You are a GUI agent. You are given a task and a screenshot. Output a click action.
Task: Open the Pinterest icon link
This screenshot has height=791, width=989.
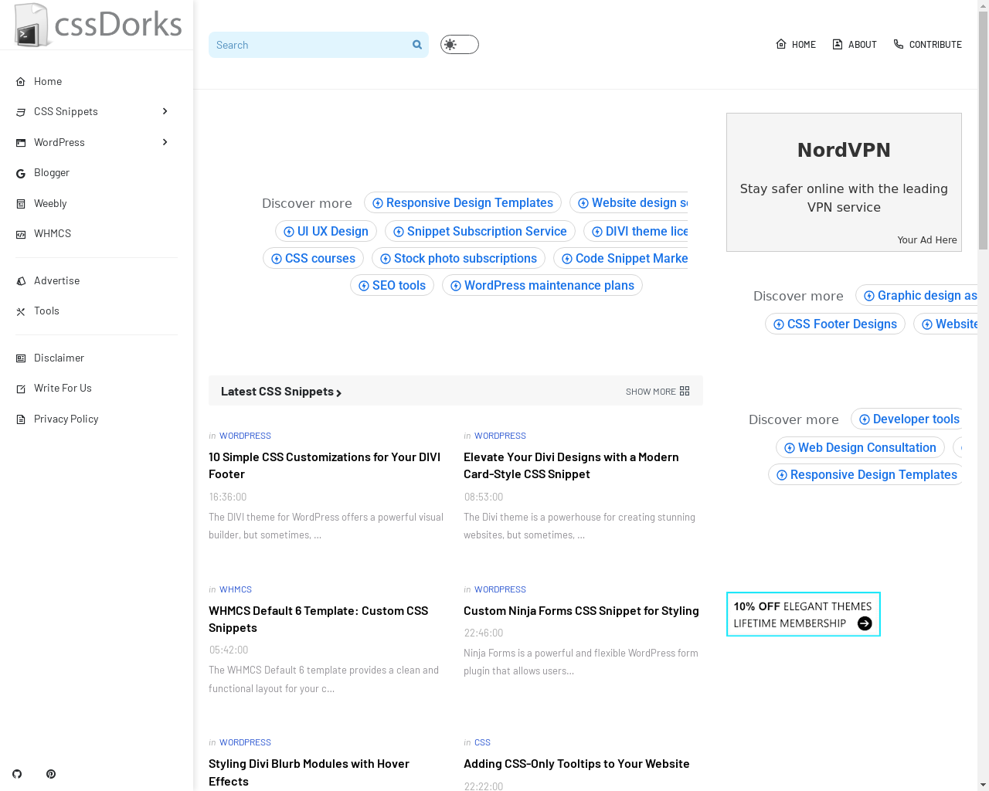click(x=51, y=774)
